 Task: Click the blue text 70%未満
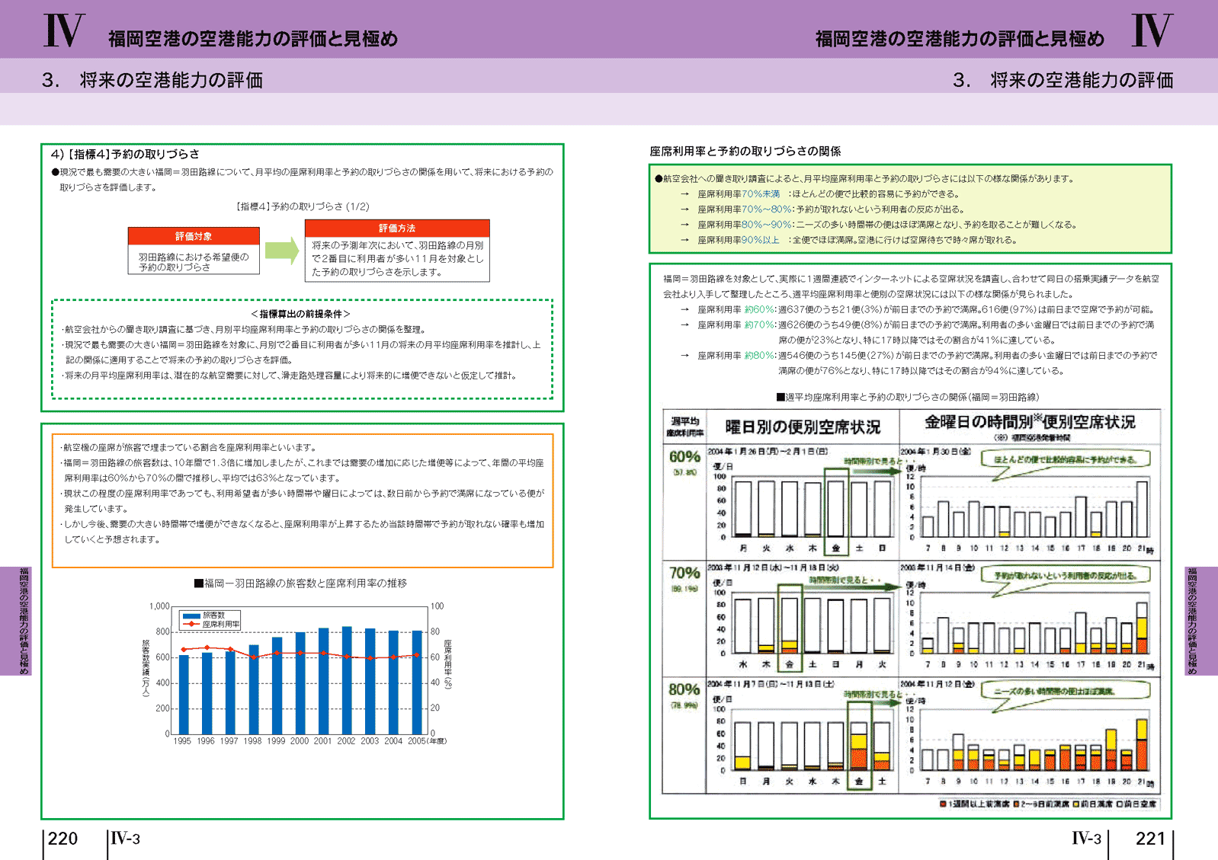coord(761,194)
